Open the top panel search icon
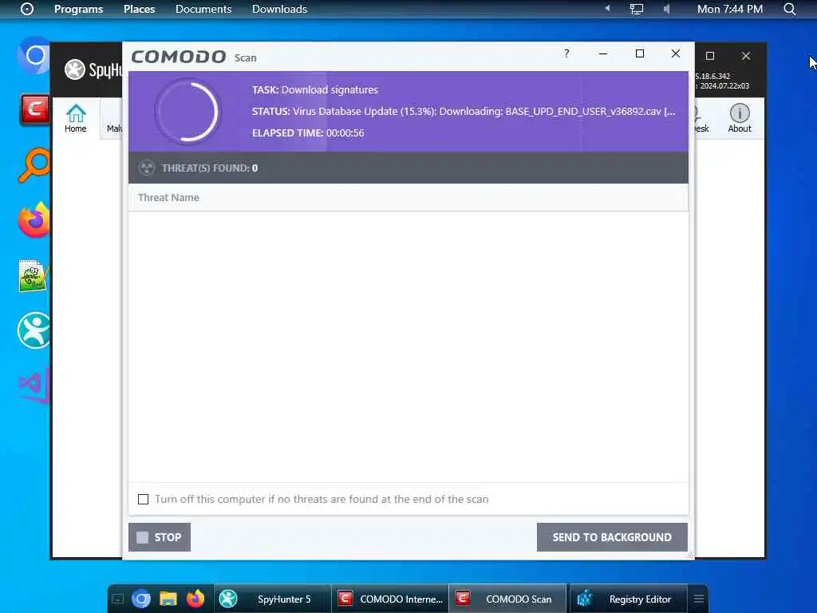817x613 pixels. pyautogui.click(x=789, y=9)
